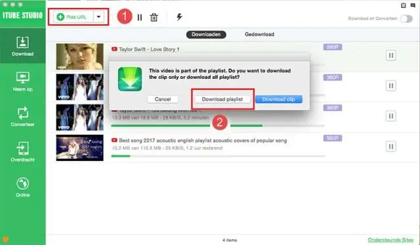
Task: Open the Converteer section in sidebar
Action: pyautogui.click(x=23, y=117)
